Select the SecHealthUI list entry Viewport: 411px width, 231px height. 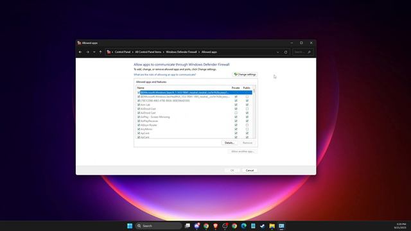(x=195, y=97)
